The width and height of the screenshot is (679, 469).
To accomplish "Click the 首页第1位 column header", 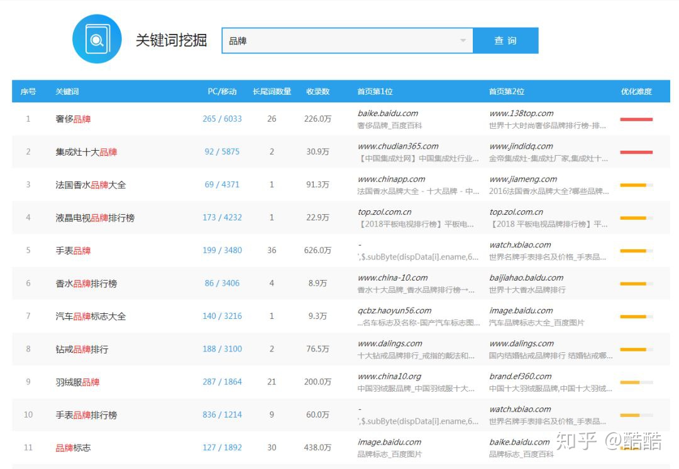I will pos(375,92).
